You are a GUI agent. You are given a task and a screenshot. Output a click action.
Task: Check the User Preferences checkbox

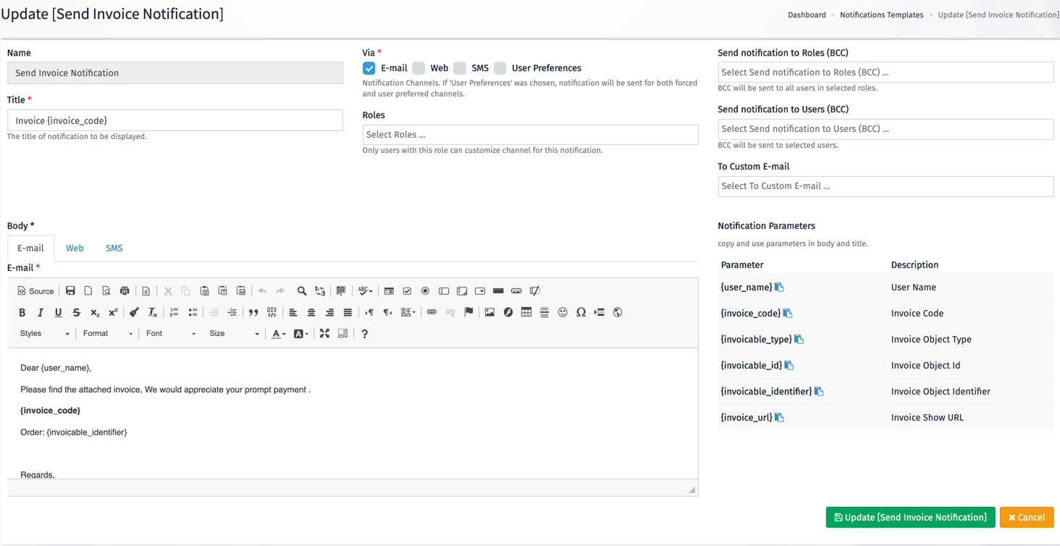pyautogui.click(x=500, y=68)
